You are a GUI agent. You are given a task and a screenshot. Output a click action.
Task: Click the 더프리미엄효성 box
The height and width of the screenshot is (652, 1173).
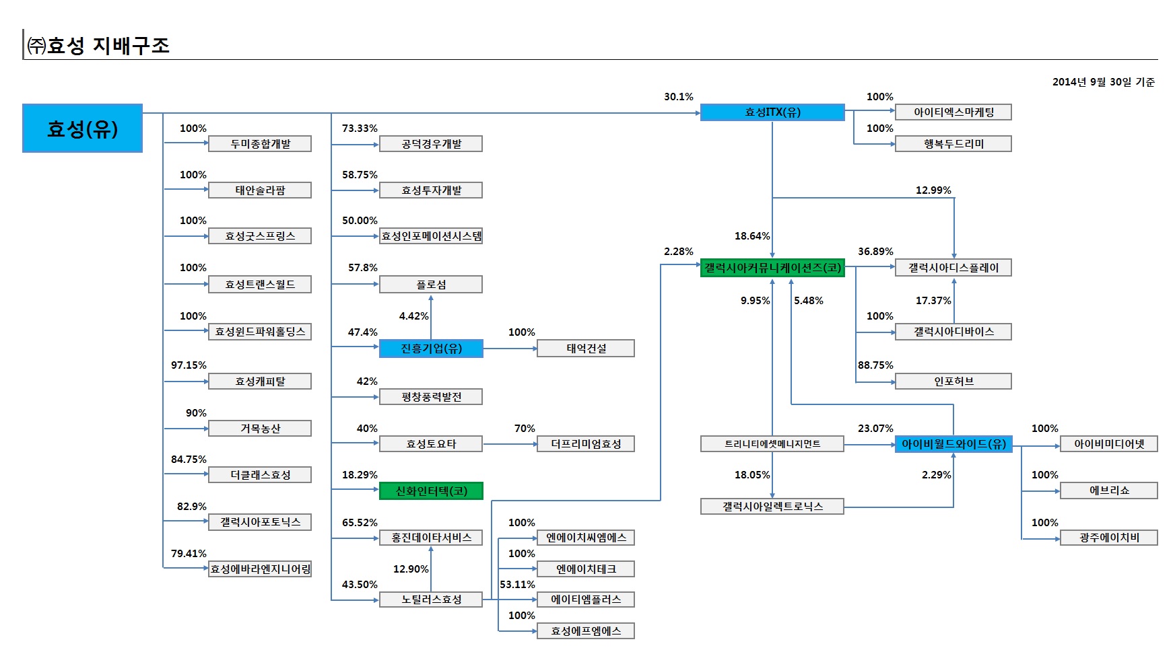[x=586, y=444]
